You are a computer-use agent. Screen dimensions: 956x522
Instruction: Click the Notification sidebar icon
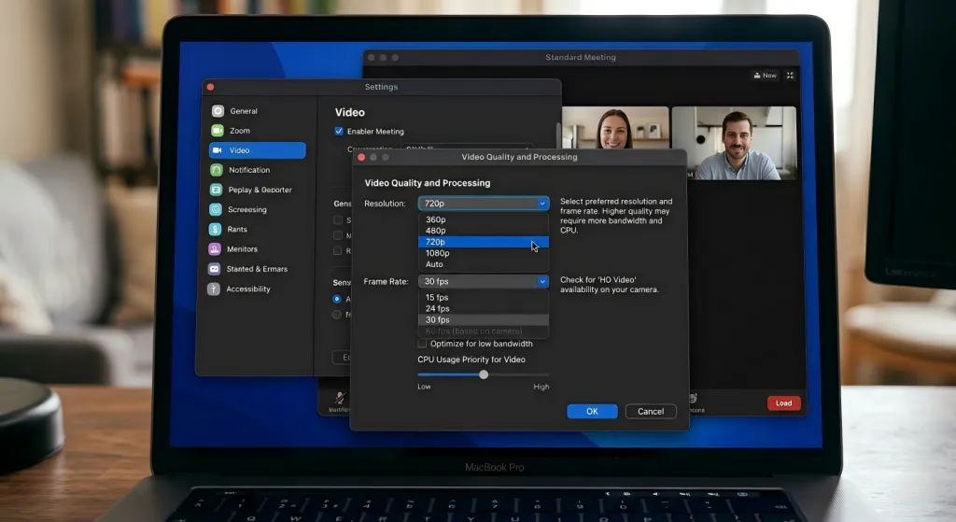(x=217, y=170)
